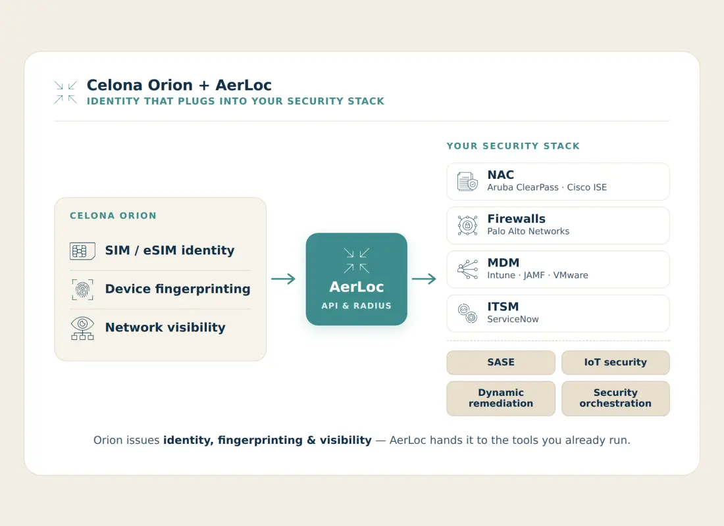Click the 'YOUR SECURITY STACK' heading
Viewport: 724px width, 526px height.
coord(513,146)
